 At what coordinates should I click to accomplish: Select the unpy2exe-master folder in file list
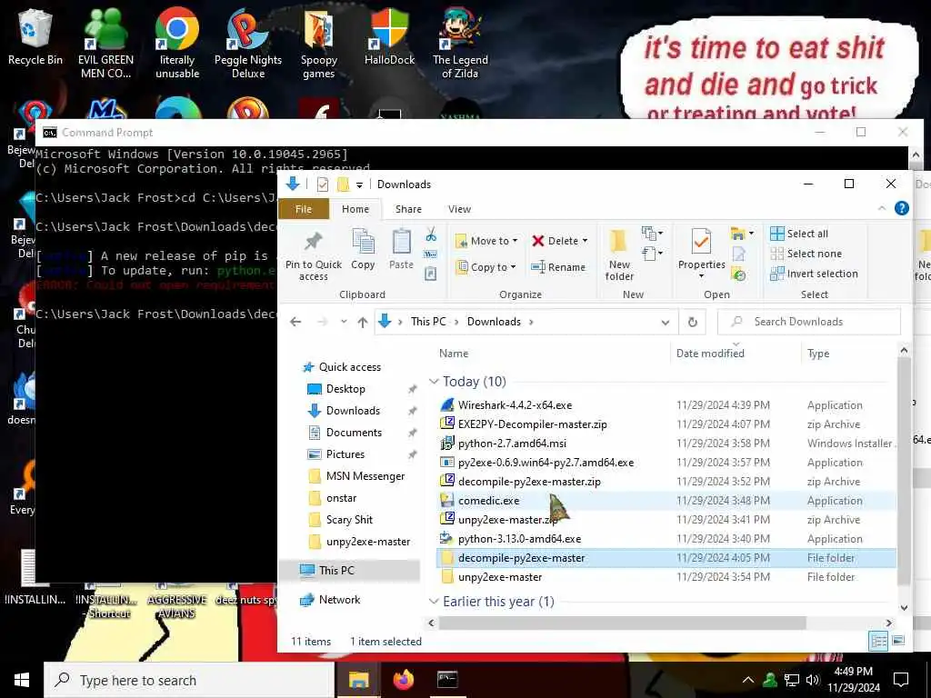[499, 577]
